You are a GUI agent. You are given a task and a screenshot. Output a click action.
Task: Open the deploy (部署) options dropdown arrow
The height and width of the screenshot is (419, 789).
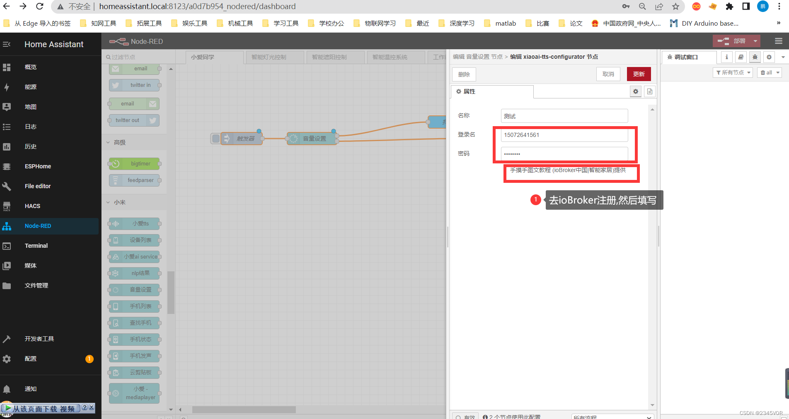tap(755, 41)
